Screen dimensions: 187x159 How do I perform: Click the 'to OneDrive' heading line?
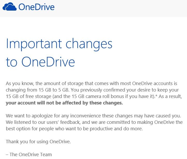pyautogui.click(x=40, y=62)
